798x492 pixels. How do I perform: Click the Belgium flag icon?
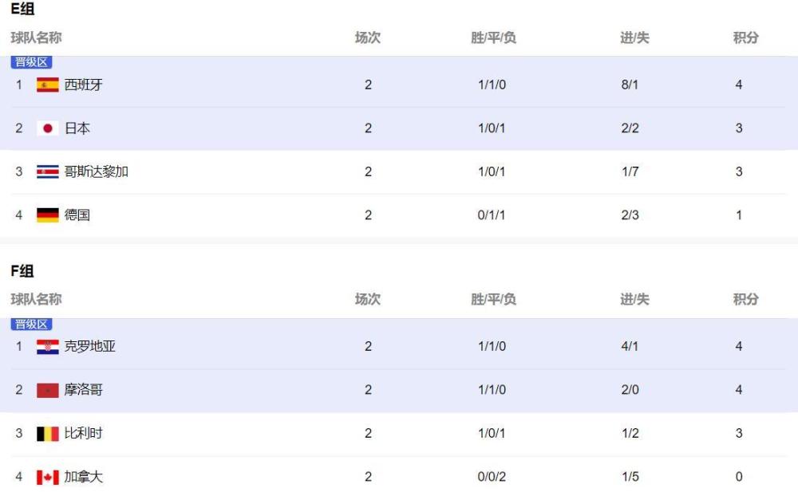[x=48, y=434]
